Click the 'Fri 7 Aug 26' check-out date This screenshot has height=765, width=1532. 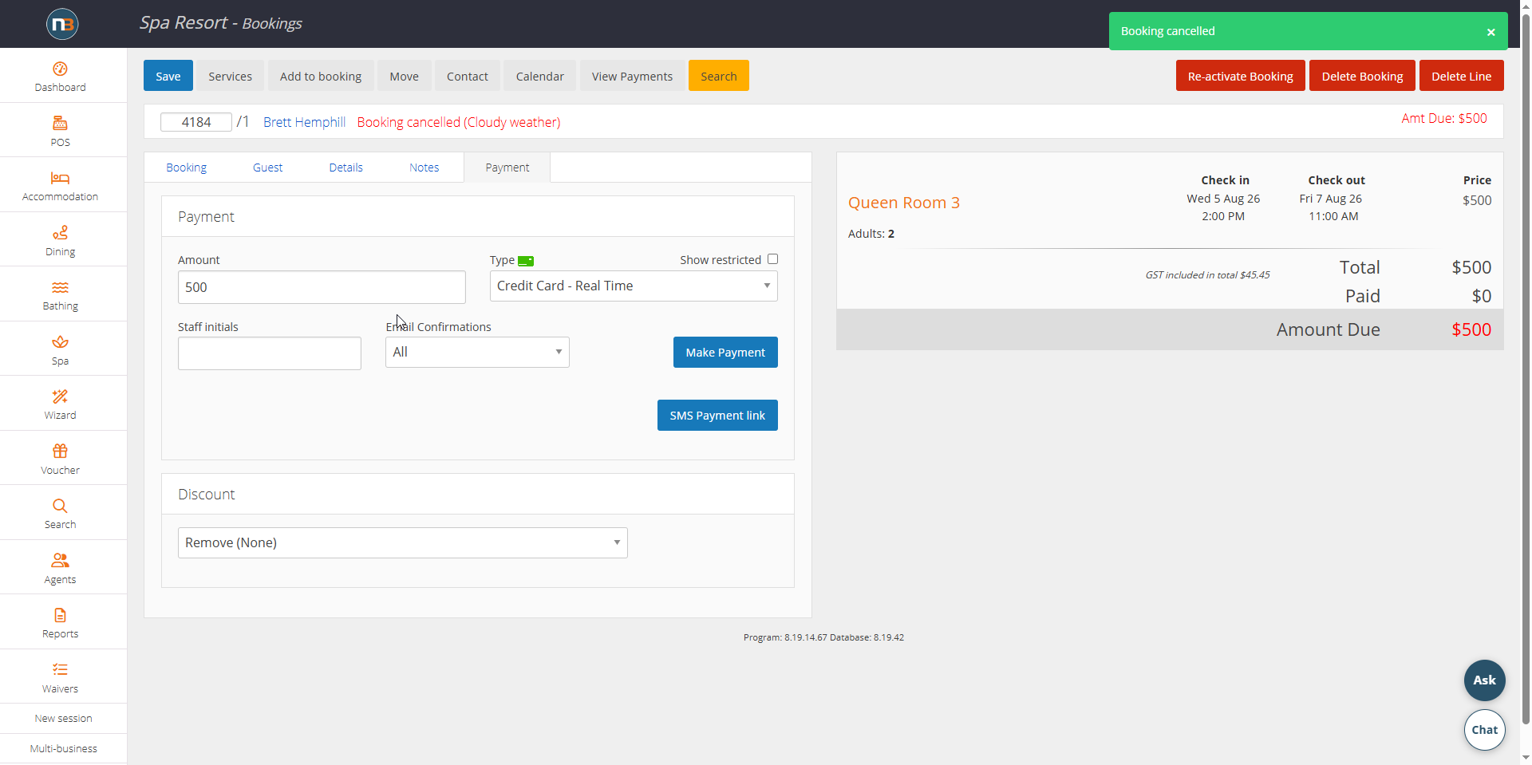[1330, 199]
